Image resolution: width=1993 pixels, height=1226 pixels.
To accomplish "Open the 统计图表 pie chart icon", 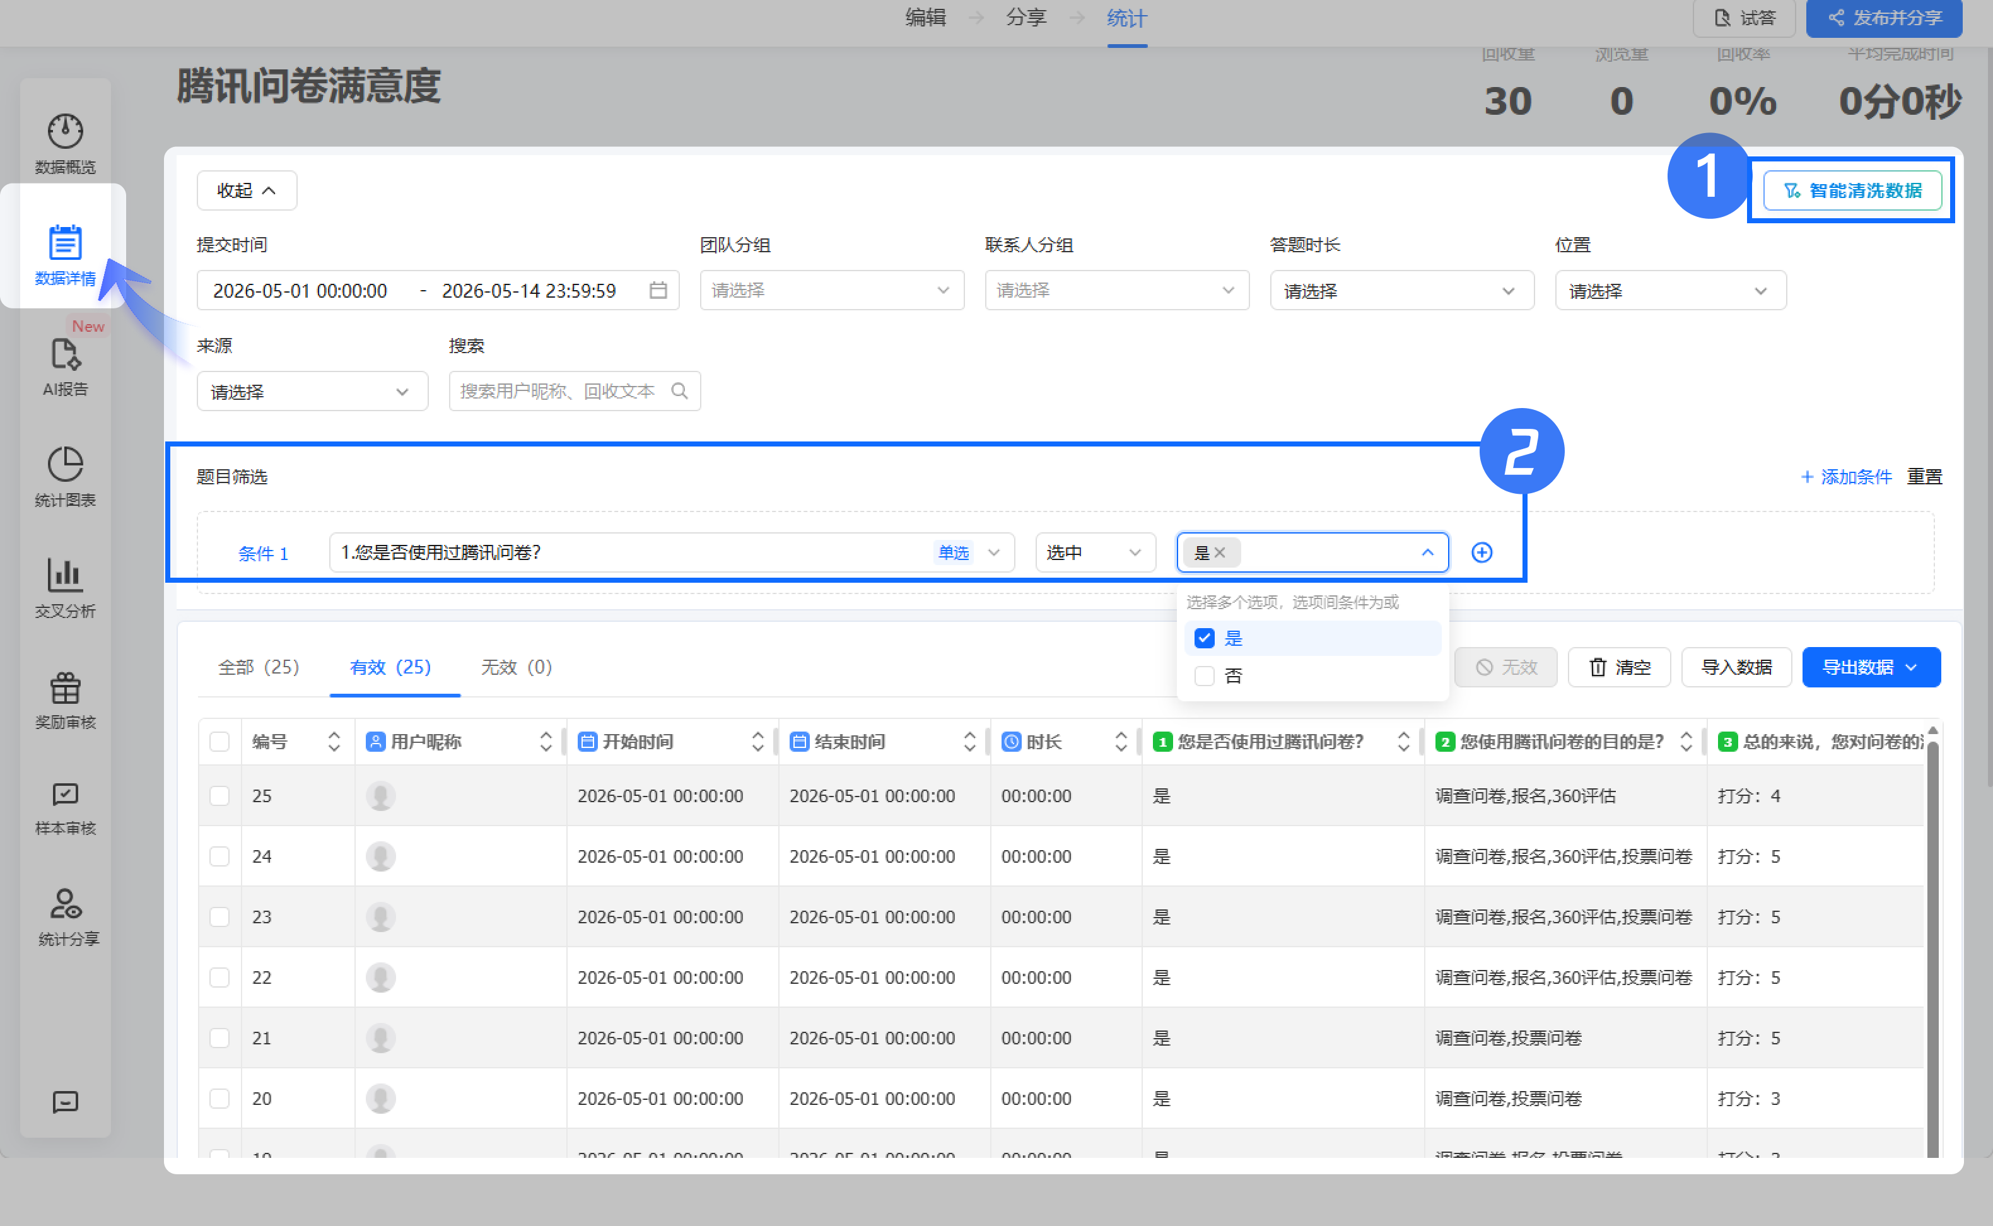I will (x=65, y=465).
